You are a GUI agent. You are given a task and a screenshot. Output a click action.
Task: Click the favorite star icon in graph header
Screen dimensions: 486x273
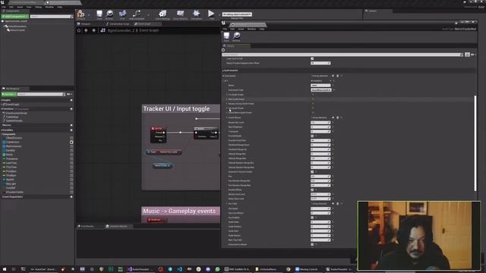tap(79, 30)
